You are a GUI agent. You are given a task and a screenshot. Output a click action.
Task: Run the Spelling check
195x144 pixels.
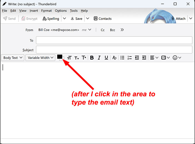[51, 19]
